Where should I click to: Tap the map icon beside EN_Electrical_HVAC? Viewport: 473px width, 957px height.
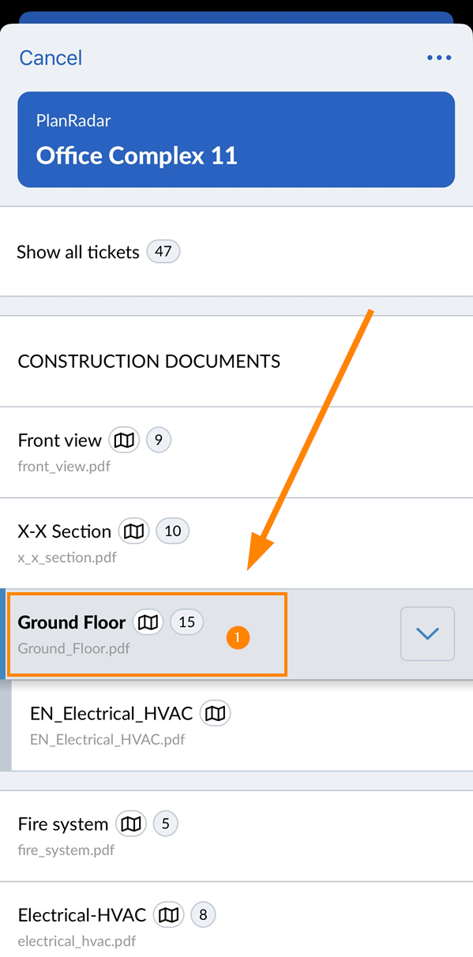(215, 714)
